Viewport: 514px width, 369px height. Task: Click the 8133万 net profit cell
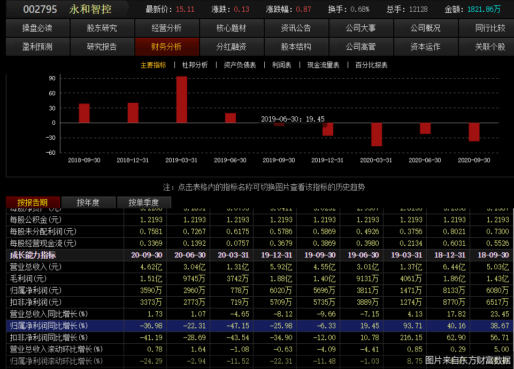(454, 290)
